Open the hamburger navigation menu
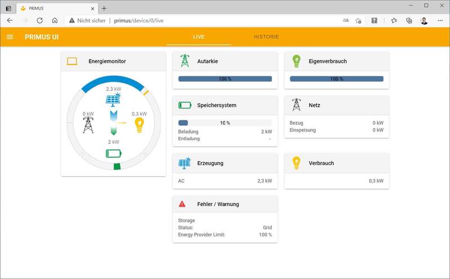This screenshot has width=450, height=279. (x=10, y=37)
